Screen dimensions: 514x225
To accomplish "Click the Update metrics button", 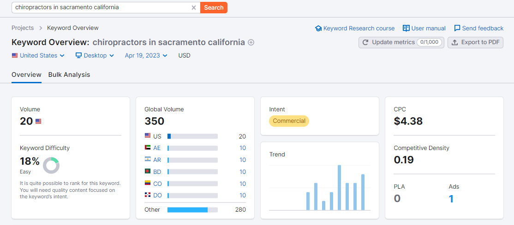I will click(x=401, y=42).
